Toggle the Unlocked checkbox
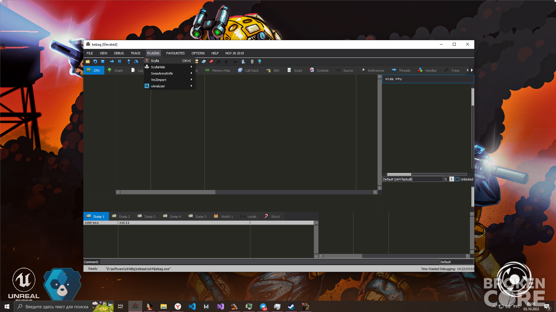Screen dimensions: 556x312 click(457, 179)
